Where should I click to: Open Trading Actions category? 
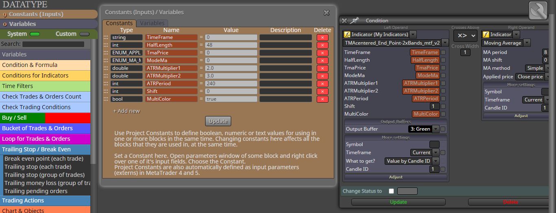pos(45,200)
